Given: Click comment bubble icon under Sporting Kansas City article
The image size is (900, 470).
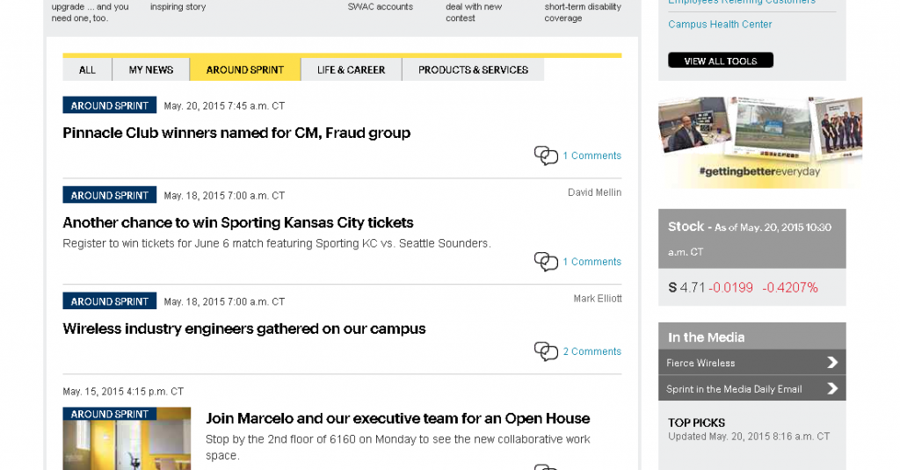Looking at the screenshot, I should (546, 262).
